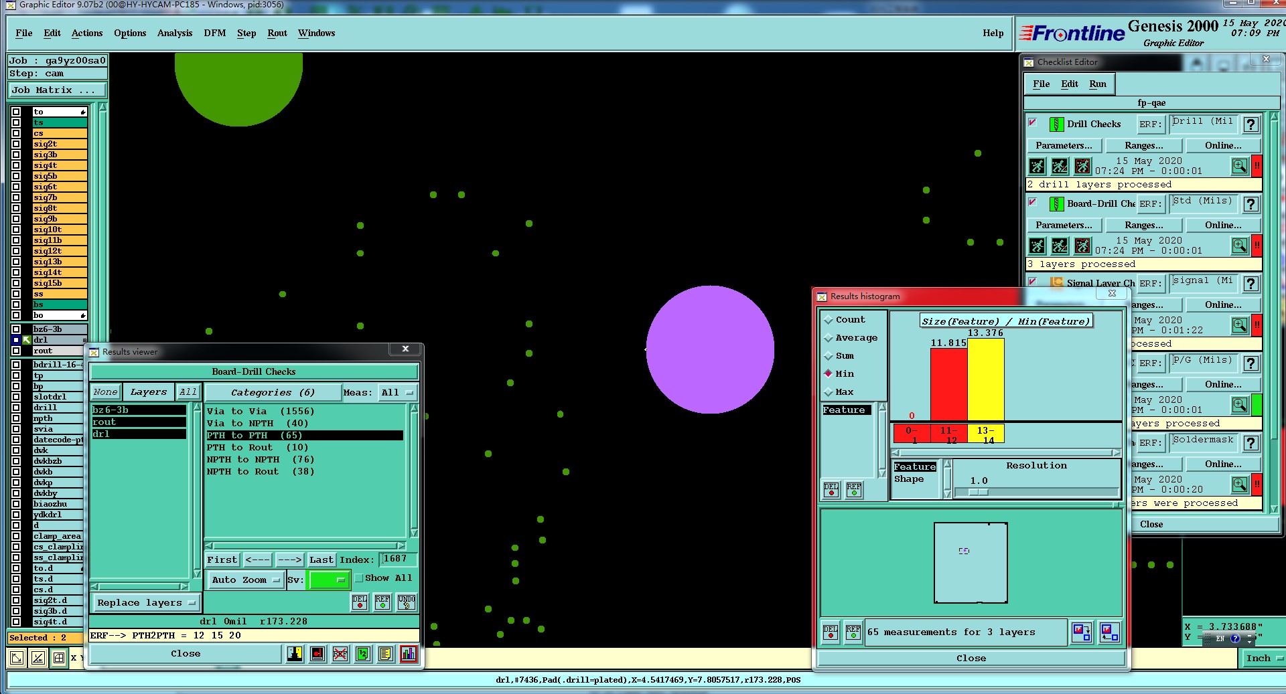The image size is (1286, 694).
Task: Open the File menu in Graphic Editor
Action: pyautogui.click(x=24, y=33)
